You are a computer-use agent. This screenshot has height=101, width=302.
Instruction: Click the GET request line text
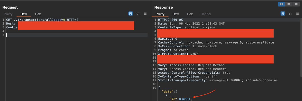(x=43, y=20)
